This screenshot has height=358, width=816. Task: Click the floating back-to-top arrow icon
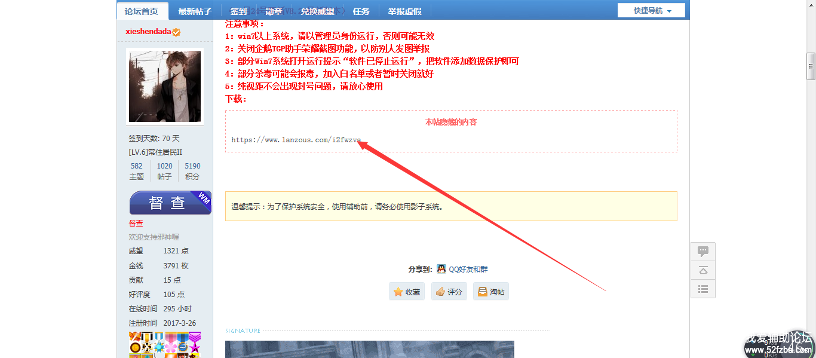(703, 270)
